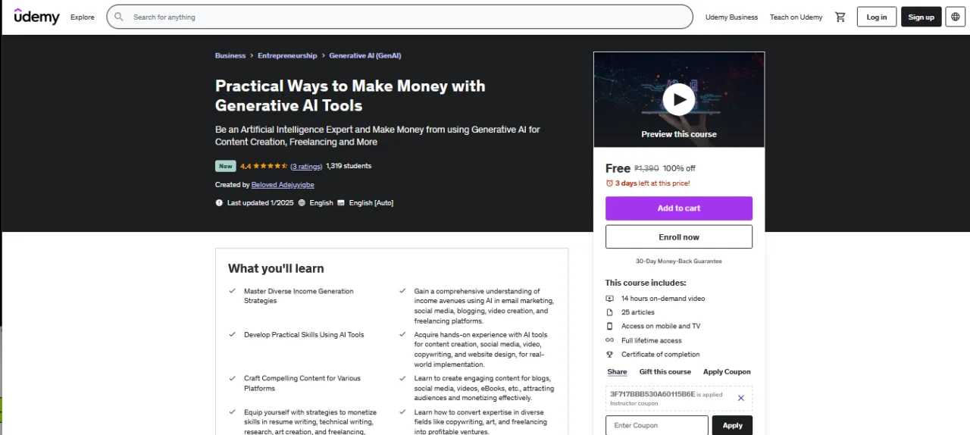Click the Share option
The height and width of the screenshot is (435, 970).
[x=617, y=372]
